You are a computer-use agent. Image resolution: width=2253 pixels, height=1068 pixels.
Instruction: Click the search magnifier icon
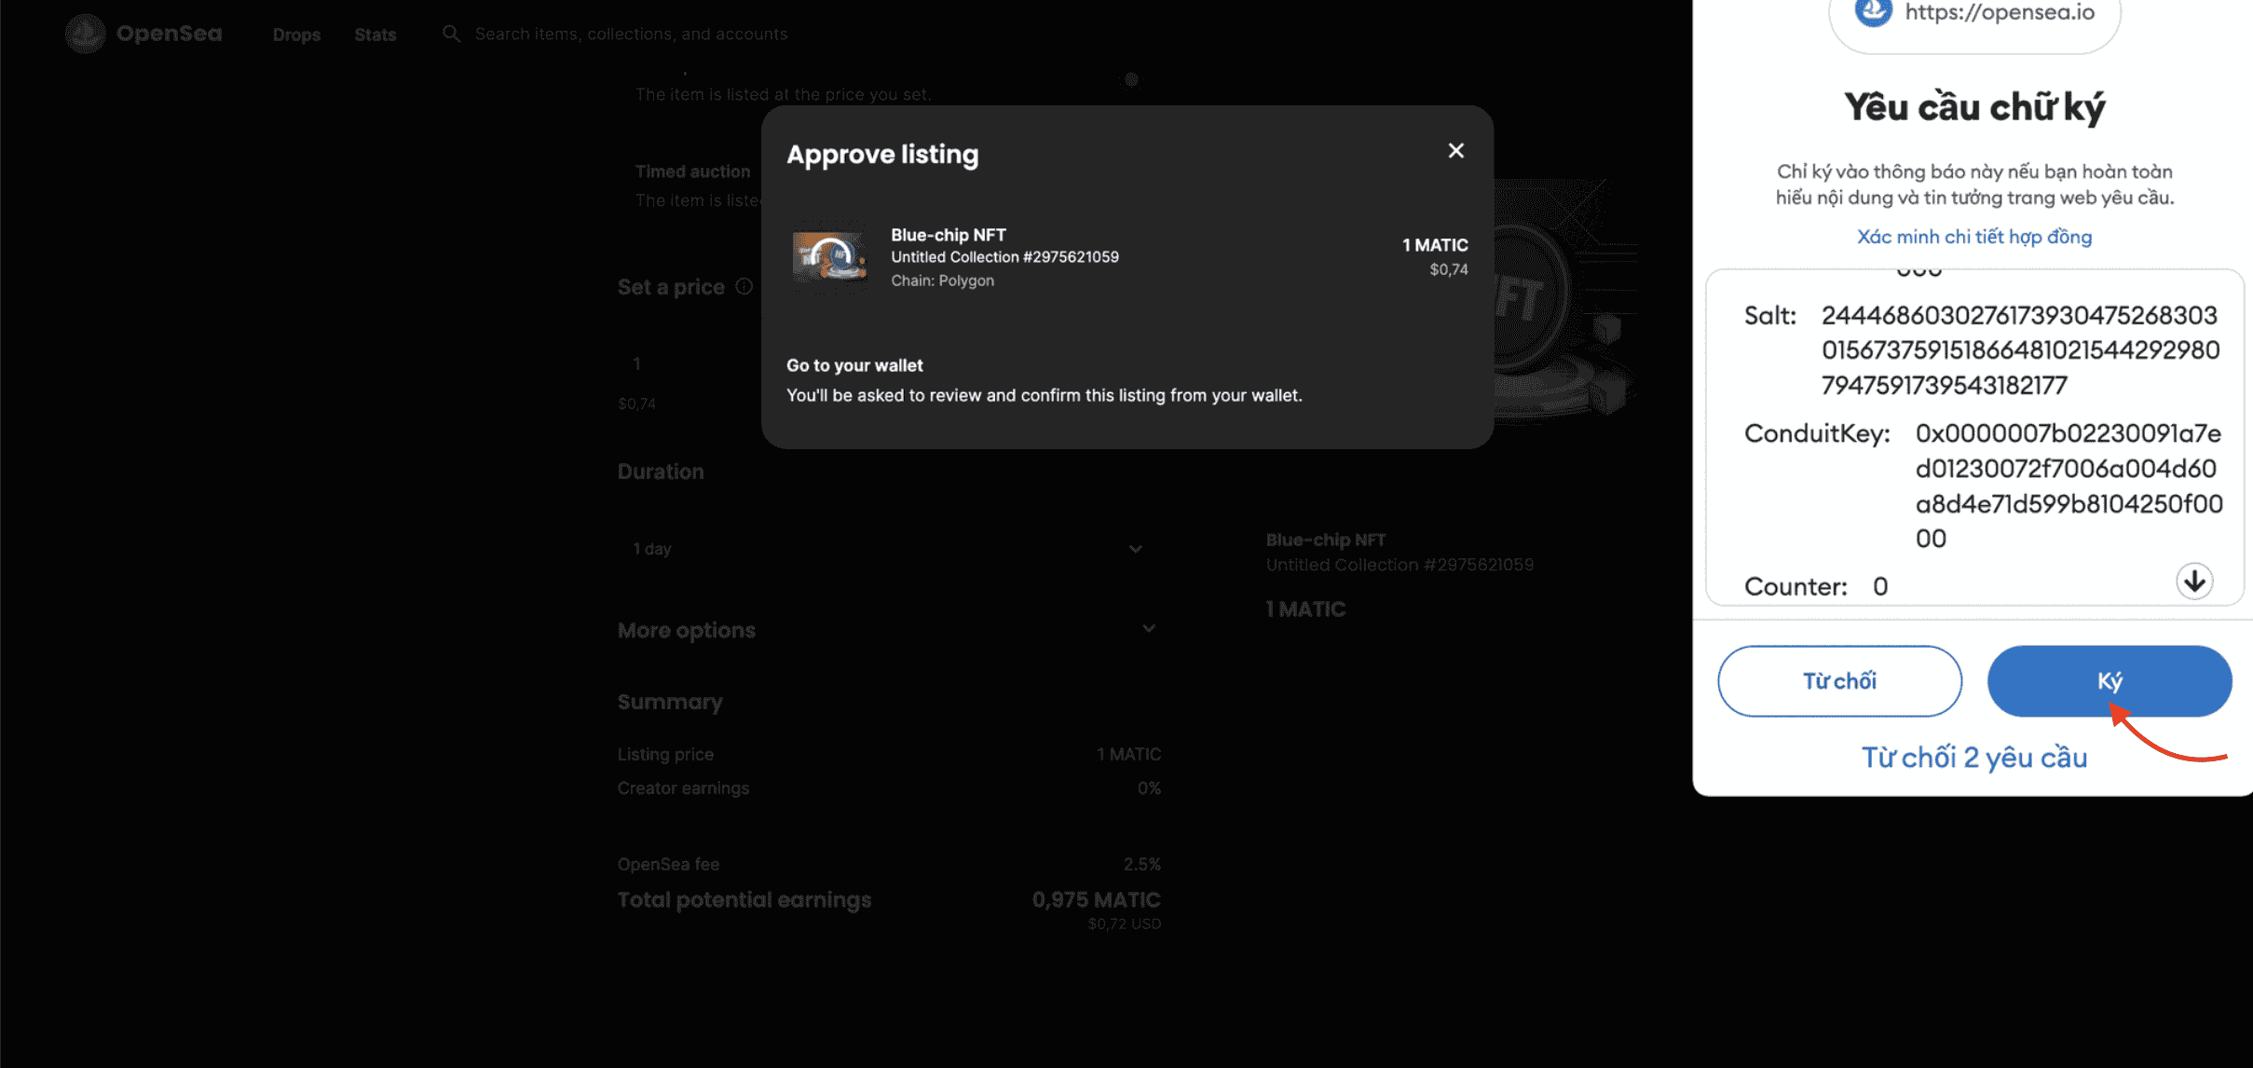(451, 34)
